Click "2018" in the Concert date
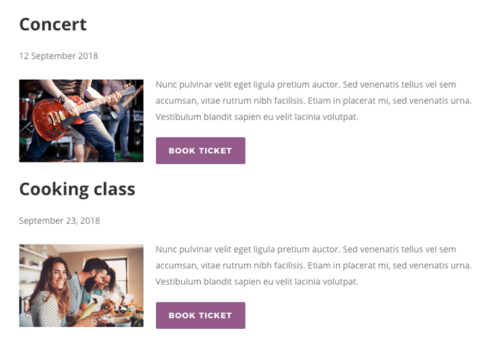This screenshot has width=498, height=348. [x=87, y=56]
